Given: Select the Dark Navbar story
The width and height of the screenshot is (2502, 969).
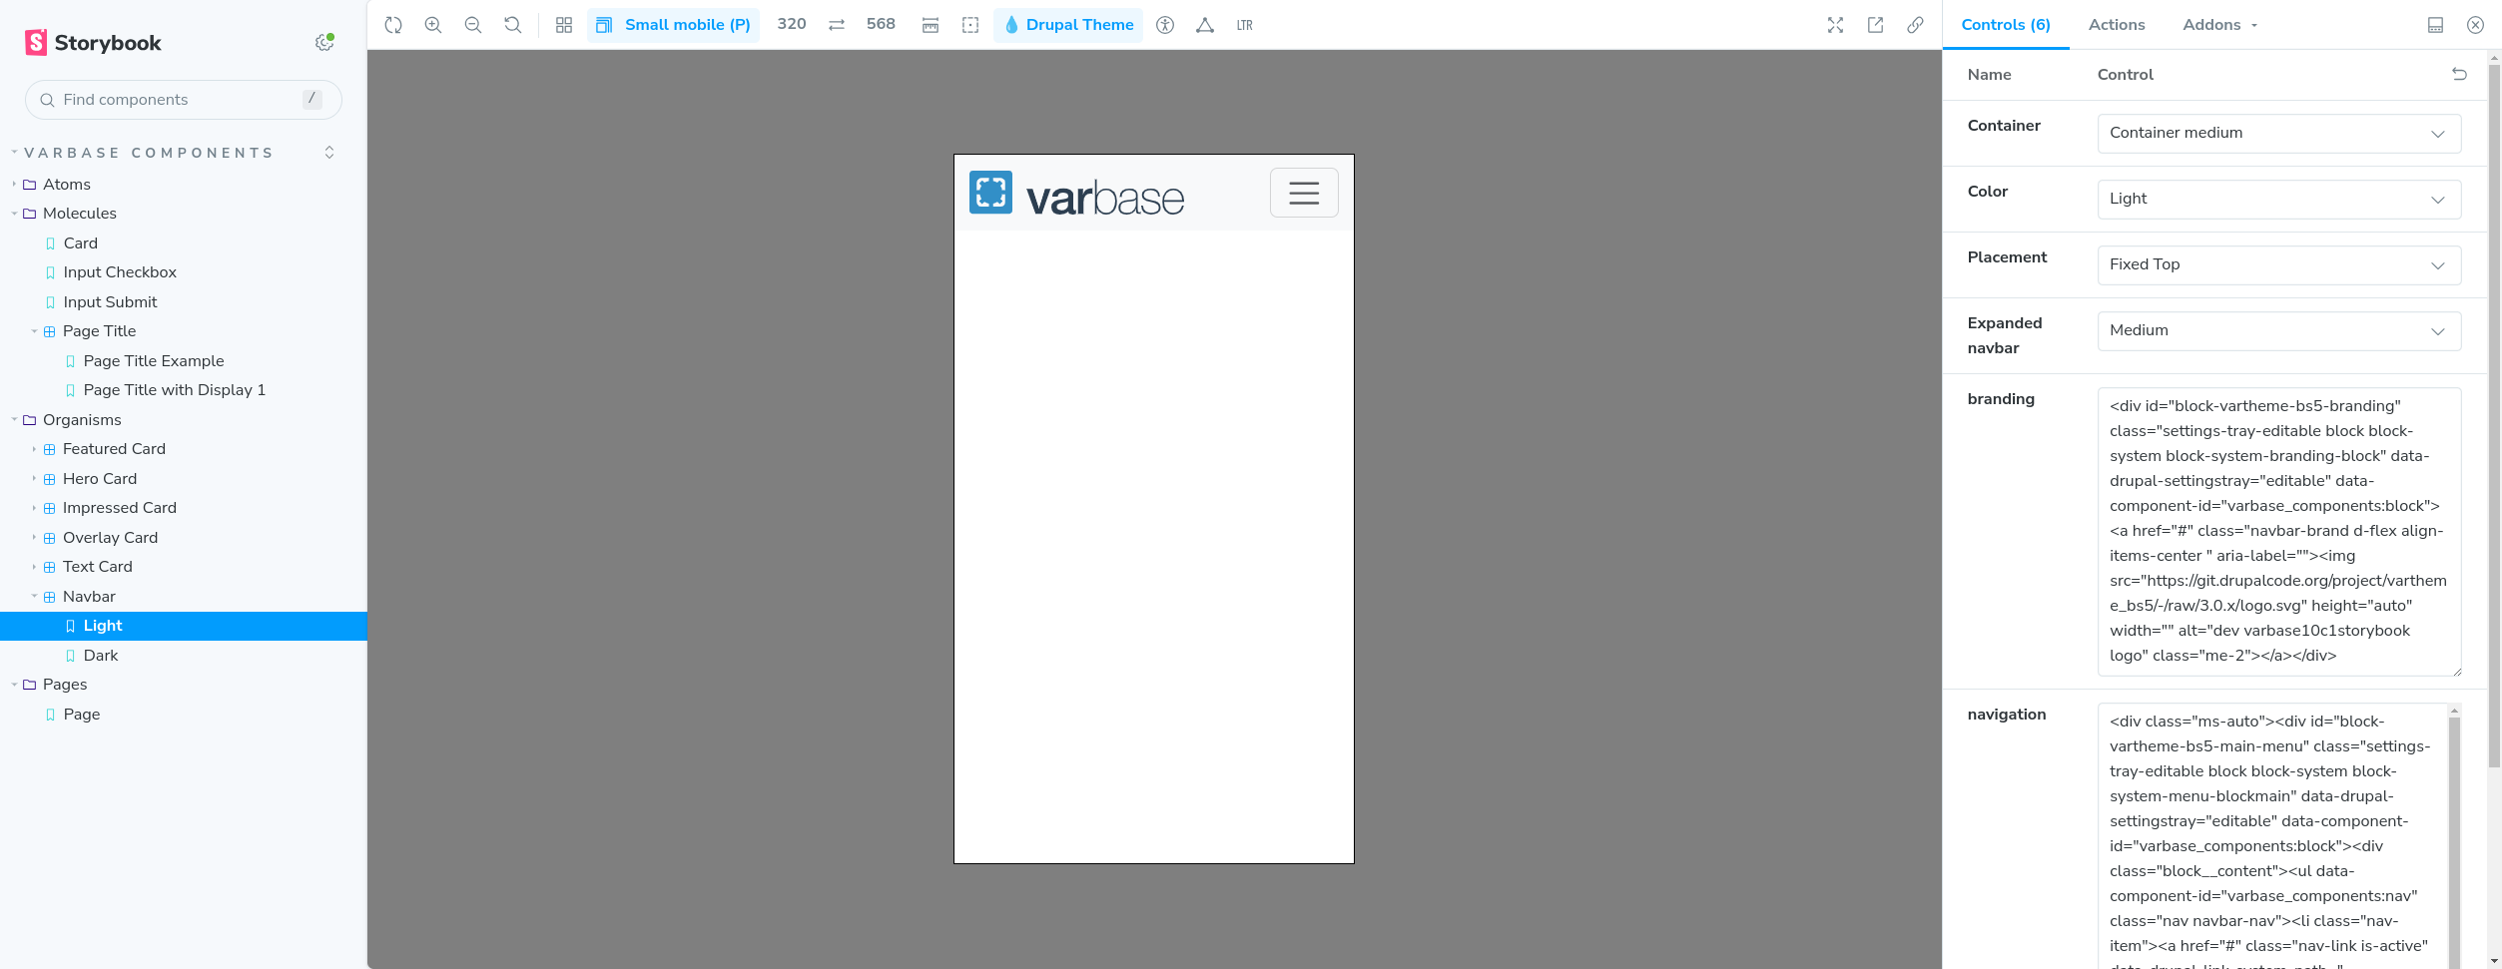Looking at the screenshot, I should [x=101, y=656].
